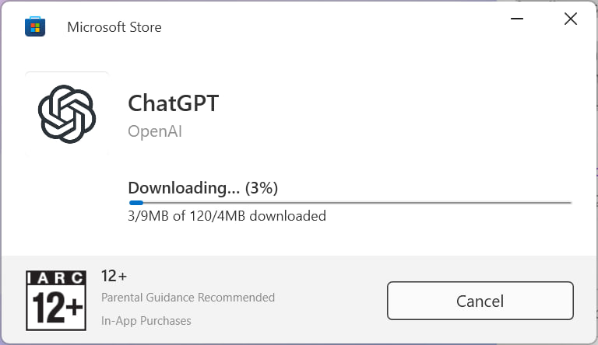Click the ARC letters on rating badge
This screenshot has width=598, height=345.
click(x=60, y=278)
